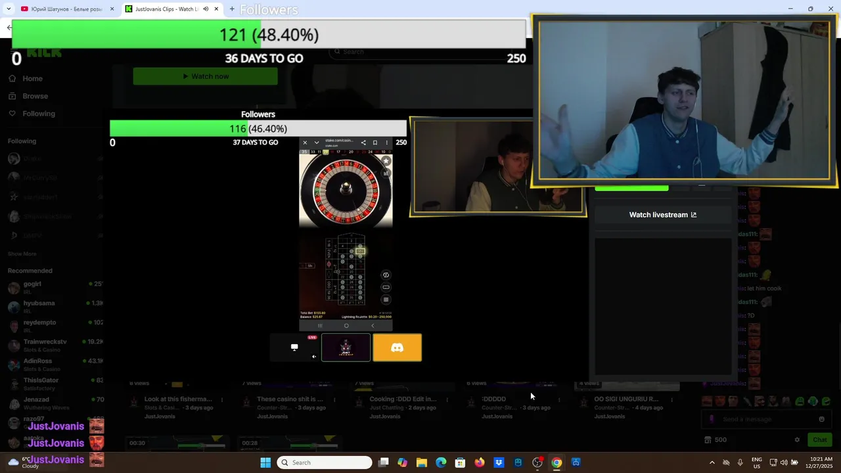Click the Kick search field

tap(420, 51)
